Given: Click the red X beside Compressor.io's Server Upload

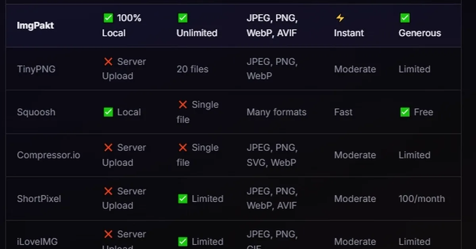Looking at the screenshot, I should [108, 147].
